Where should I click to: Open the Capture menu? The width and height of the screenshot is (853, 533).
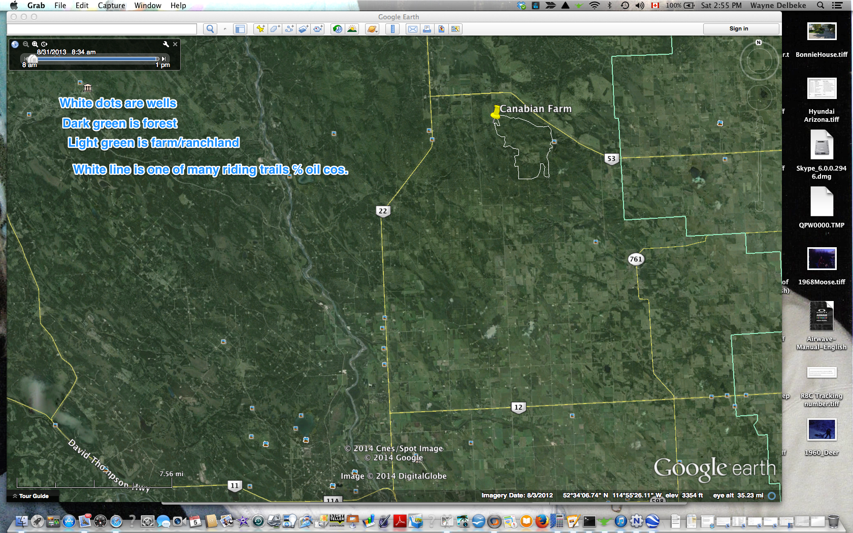point(111,5)
